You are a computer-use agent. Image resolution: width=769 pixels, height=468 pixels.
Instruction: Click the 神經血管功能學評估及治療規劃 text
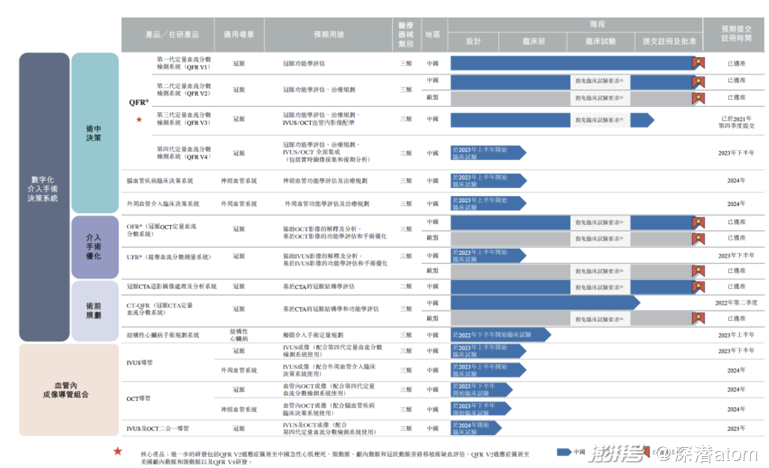[x=324, y=181]
